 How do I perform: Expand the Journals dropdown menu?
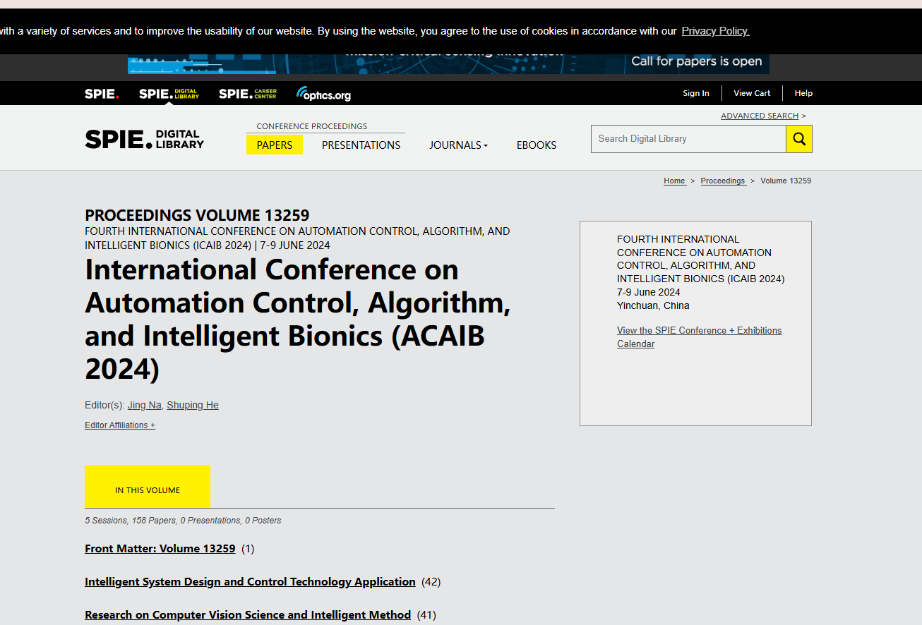pyautogui.click(x=458, y=145)
